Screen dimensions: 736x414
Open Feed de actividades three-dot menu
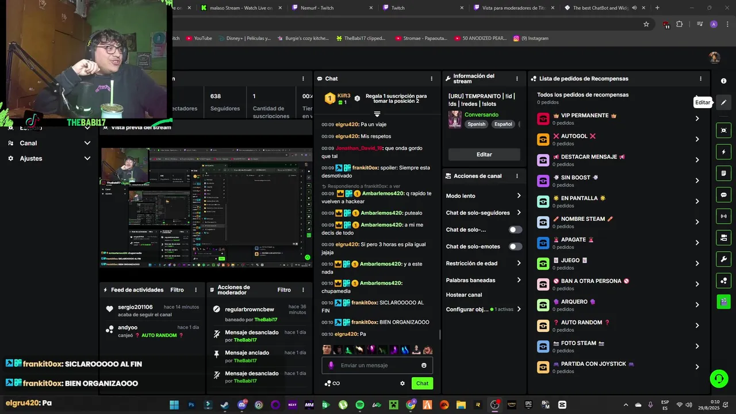click(195, 290)
